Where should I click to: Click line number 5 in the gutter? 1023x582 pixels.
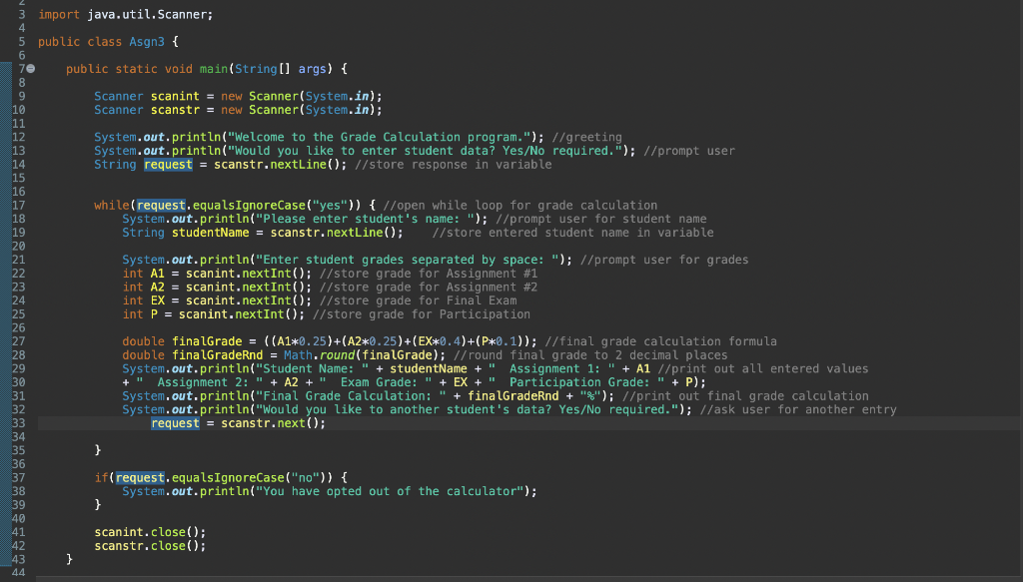[x=22, y=42]
